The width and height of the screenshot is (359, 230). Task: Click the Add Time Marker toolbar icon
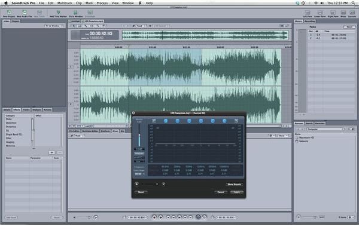(x=59, y=13)
